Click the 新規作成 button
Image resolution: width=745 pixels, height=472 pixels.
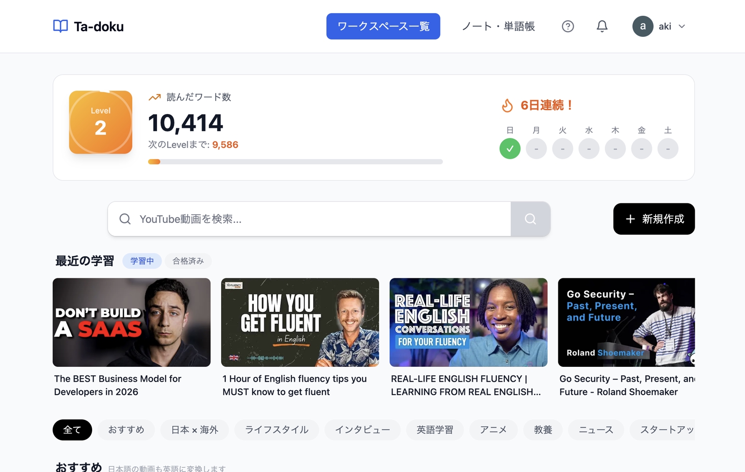(653, 219)
